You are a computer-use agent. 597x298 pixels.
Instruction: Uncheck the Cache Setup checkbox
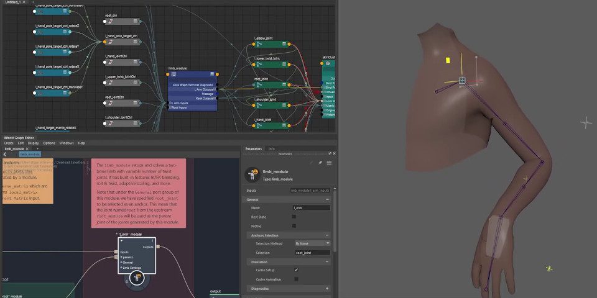[x=296, y=270]
